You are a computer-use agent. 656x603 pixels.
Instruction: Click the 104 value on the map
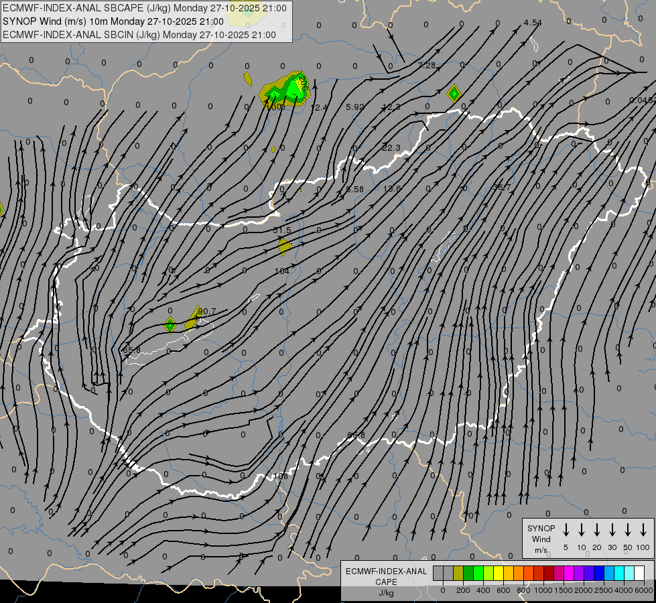pyautogui.click(x=282, y=271)
